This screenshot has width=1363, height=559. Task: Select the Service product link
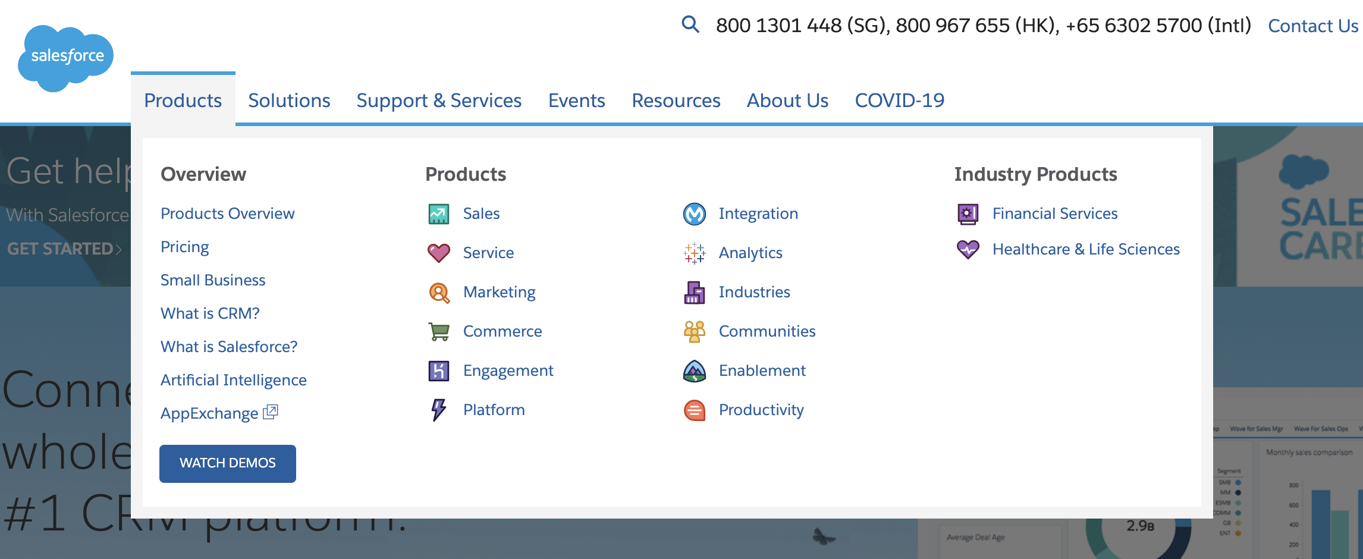pos(488,253)
